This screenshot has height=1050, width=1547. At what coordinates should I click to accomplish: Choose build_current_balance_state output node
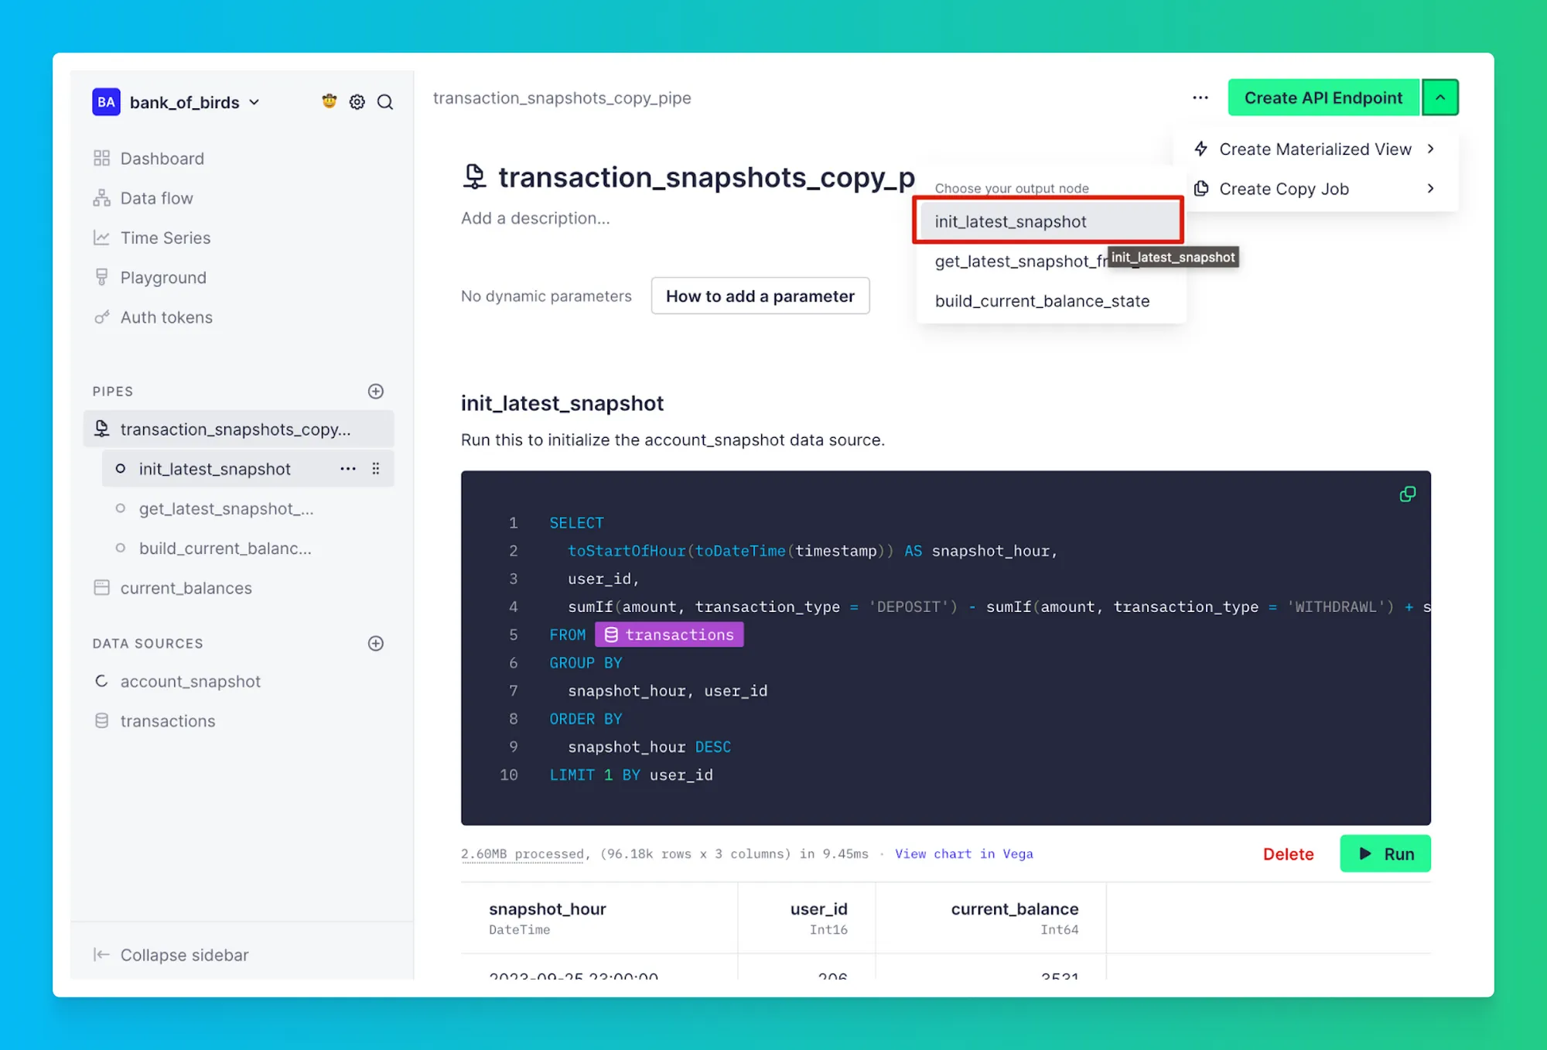pyautogui.click(x=1042, y=302)
